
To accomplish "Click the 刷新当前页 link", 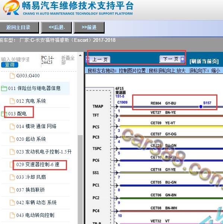I will tap(204, 62).
